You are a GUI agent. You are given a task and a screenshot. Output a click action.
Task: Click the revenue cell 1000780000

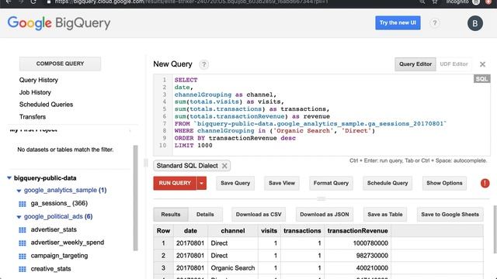(357, 243)
